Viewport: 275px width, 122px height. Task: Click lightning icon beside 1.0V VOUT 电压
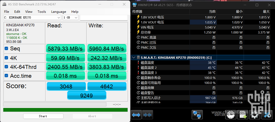coord(138,22)
